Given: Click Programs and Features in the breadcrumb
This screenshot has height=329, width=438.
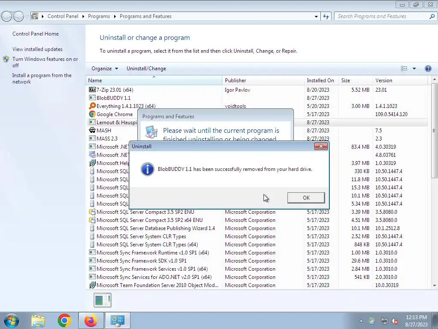Looking at the screenshot, I should [x=145, y=16].
